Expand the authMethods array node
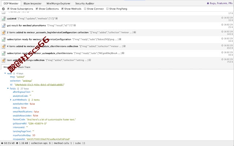234x146 pixels. click(11, 100)
